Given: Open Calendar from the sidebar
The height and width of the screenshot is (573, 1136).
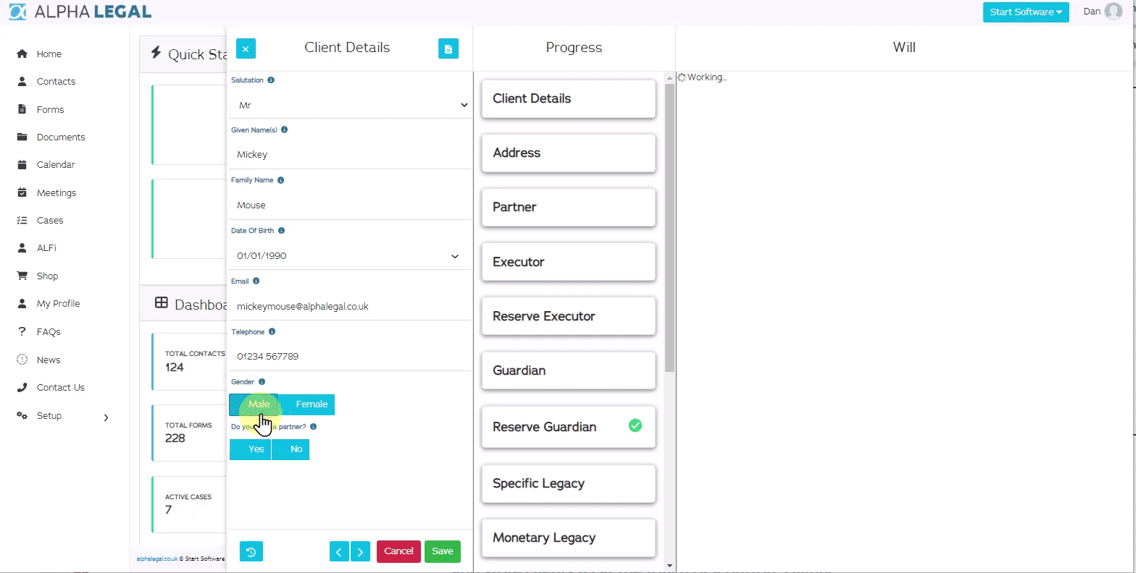Looking at the screenshot, I should click(56, 165).
